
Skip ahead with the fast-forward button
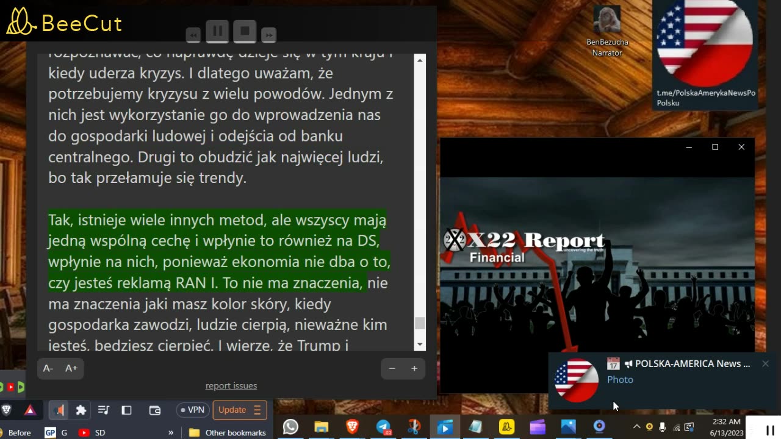268,35
